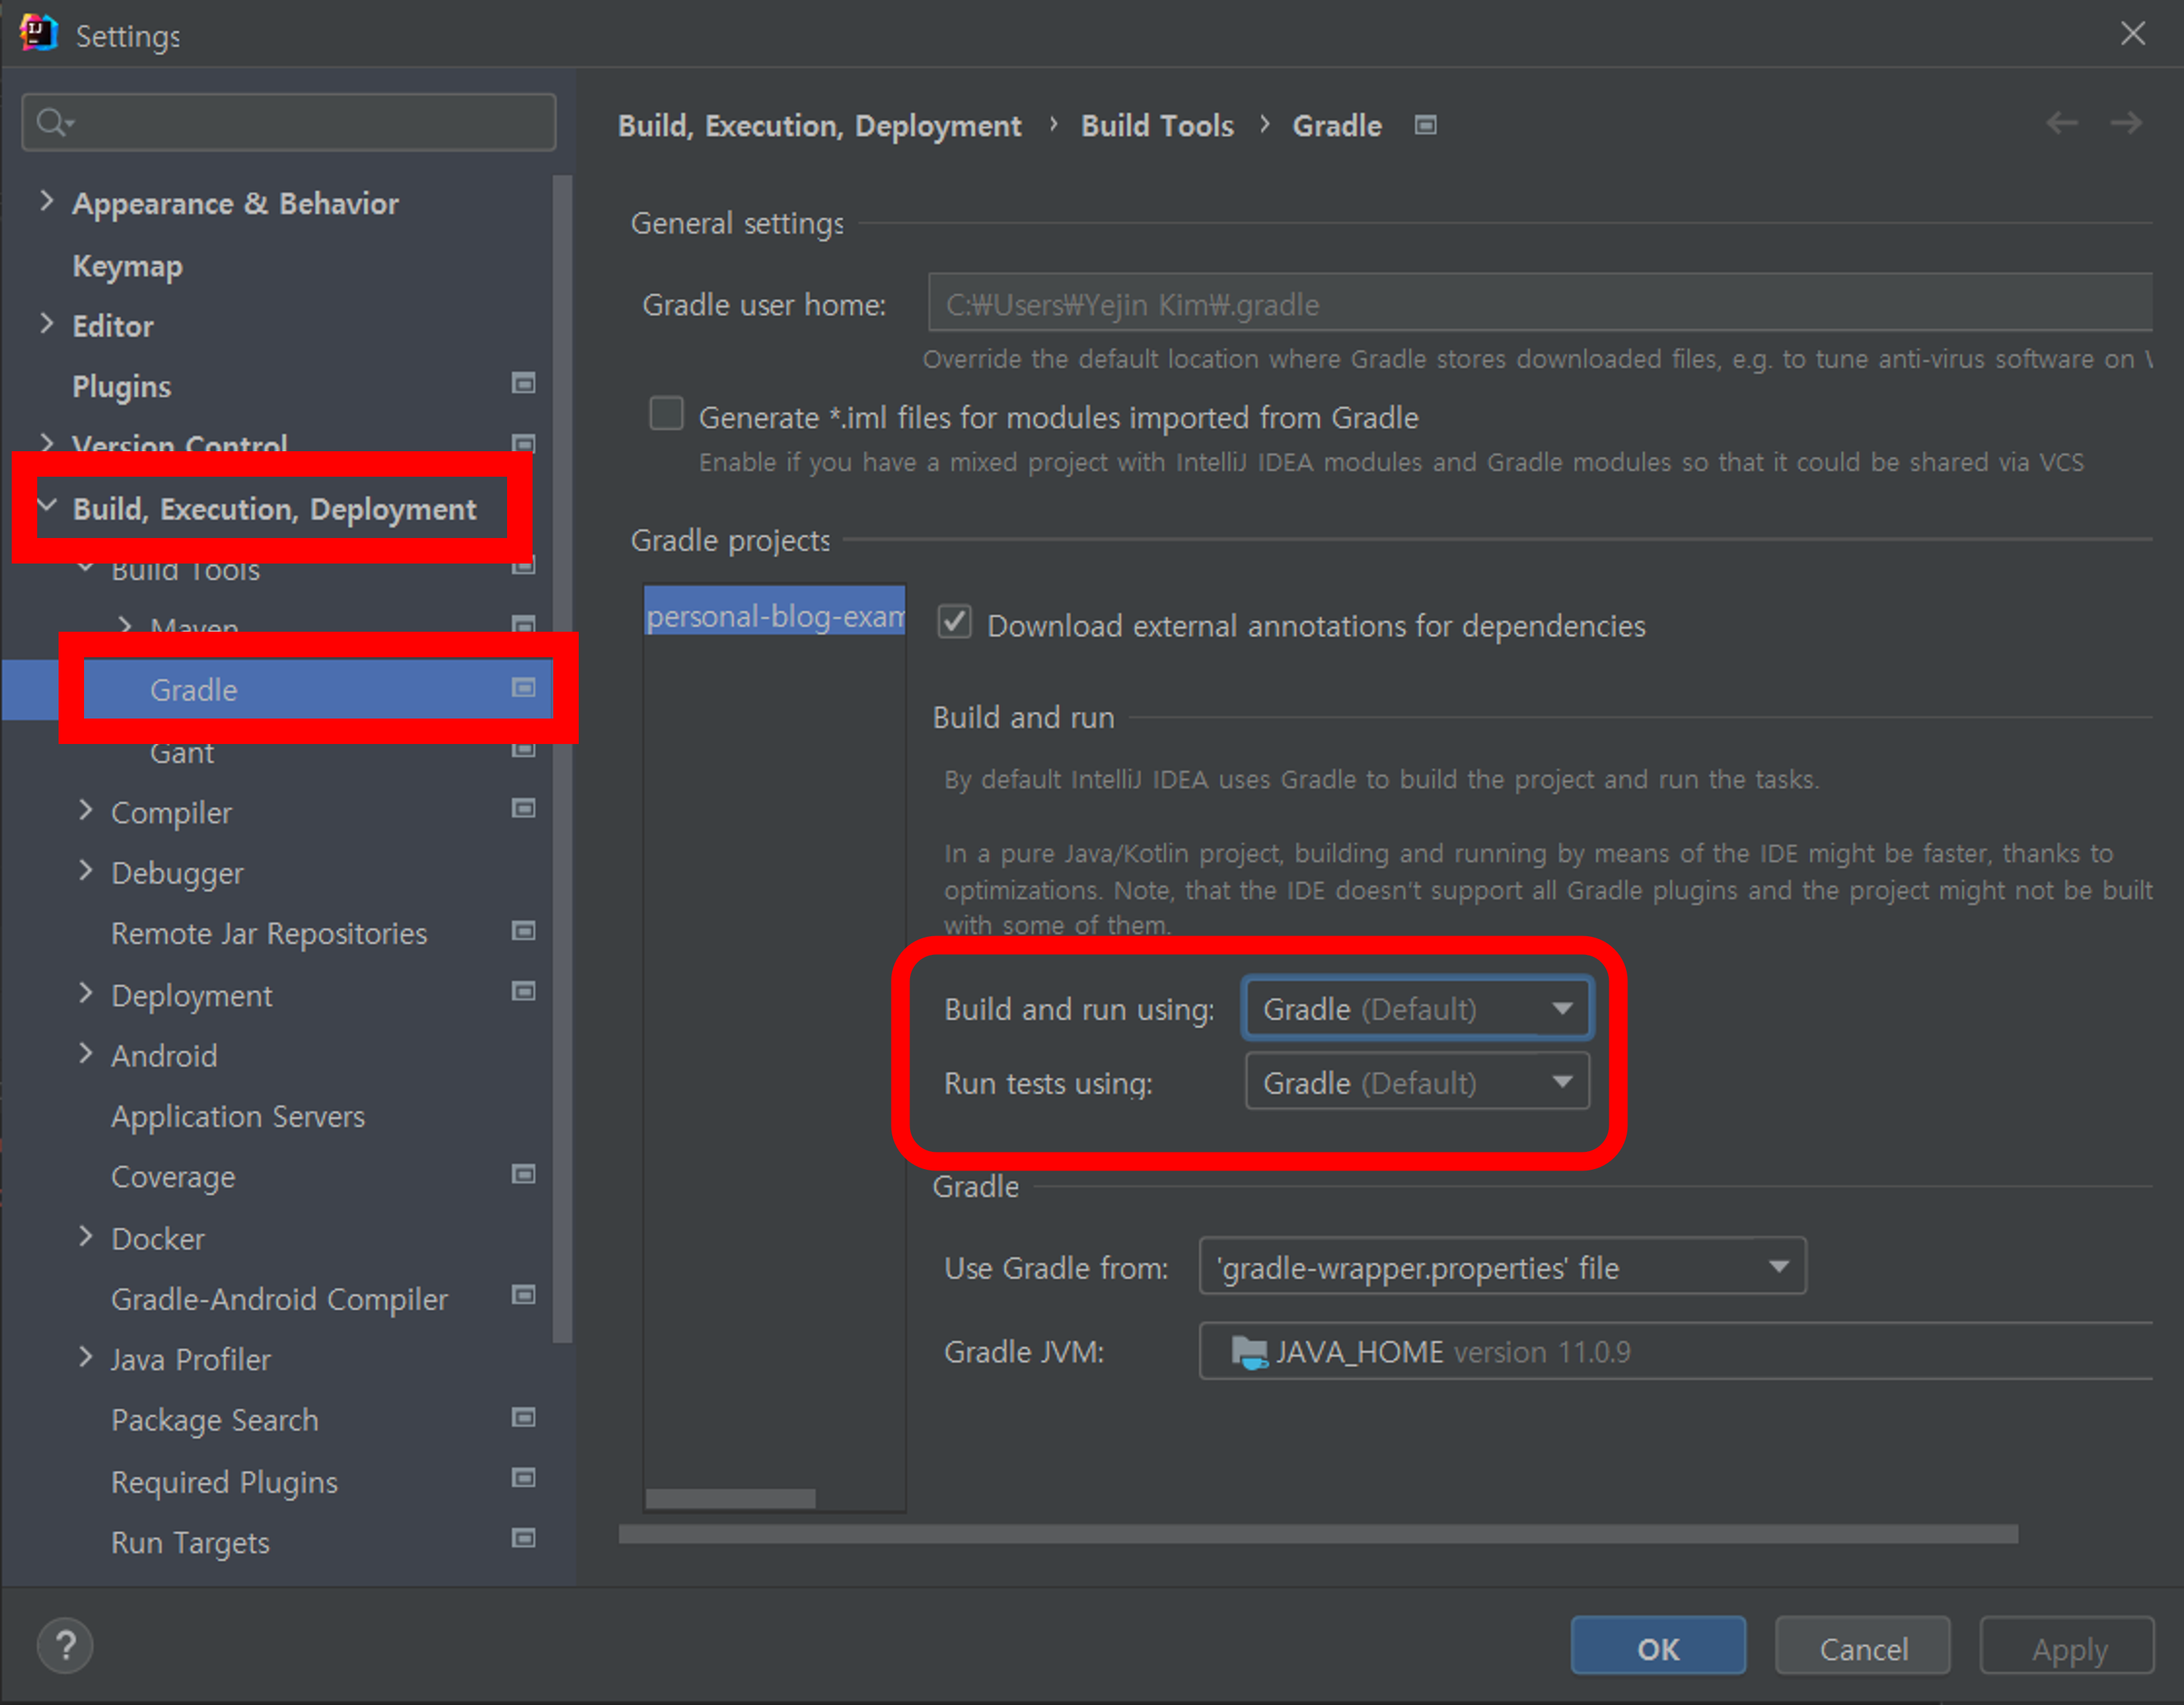The image size is (2184, 1705).
Task: Click project-level icon beside Remote Jar Repositories
Action: pos(523,930)
